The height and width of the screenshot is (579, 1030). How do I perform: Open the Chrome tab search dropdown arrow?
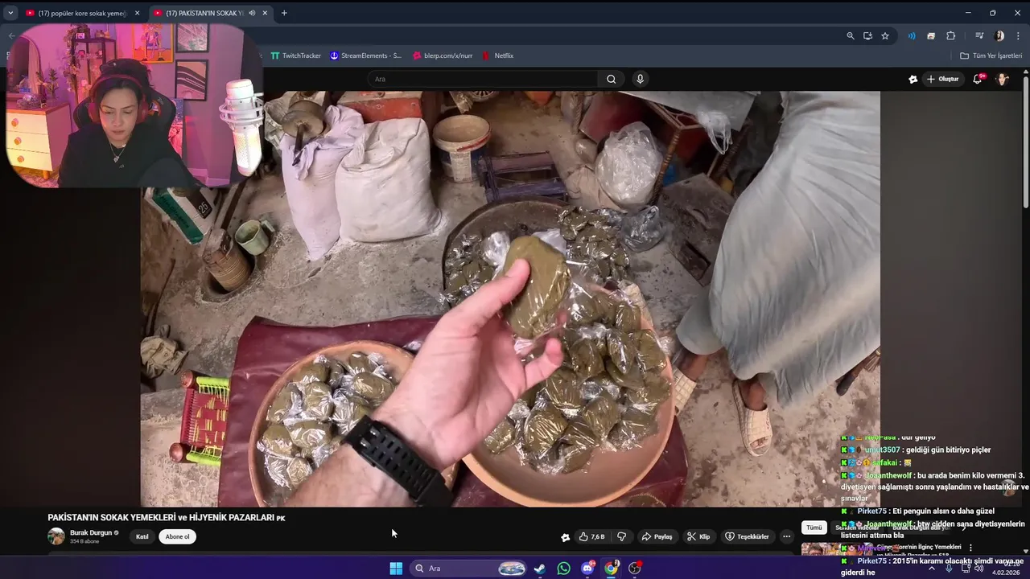click(x=10, y=13)
